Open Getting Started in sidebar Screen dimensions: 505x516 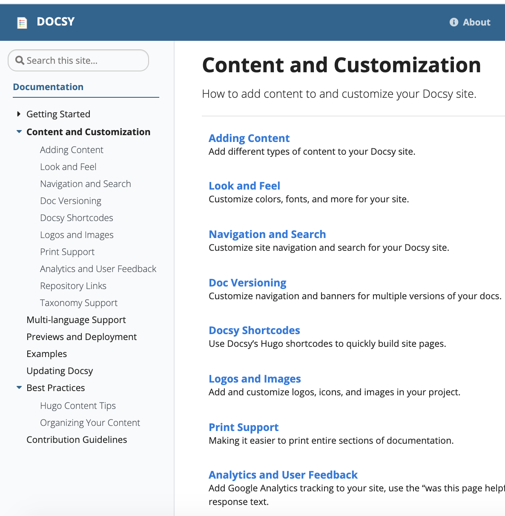tap(58, 114)
